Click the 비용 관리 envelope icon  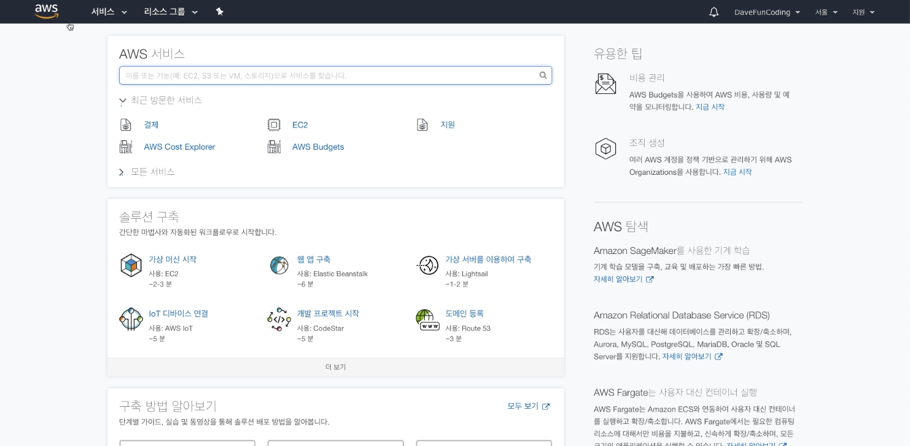605,83
